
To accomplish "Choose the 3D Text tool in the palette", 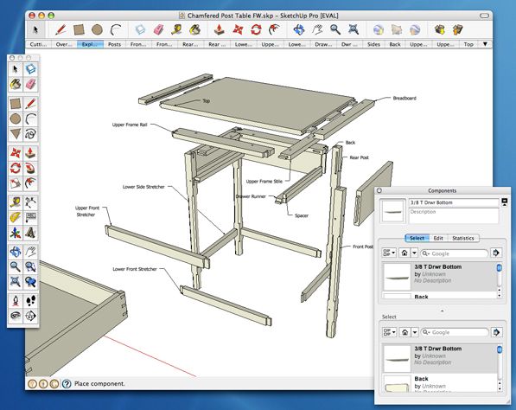I will click(x=30, y=233).
